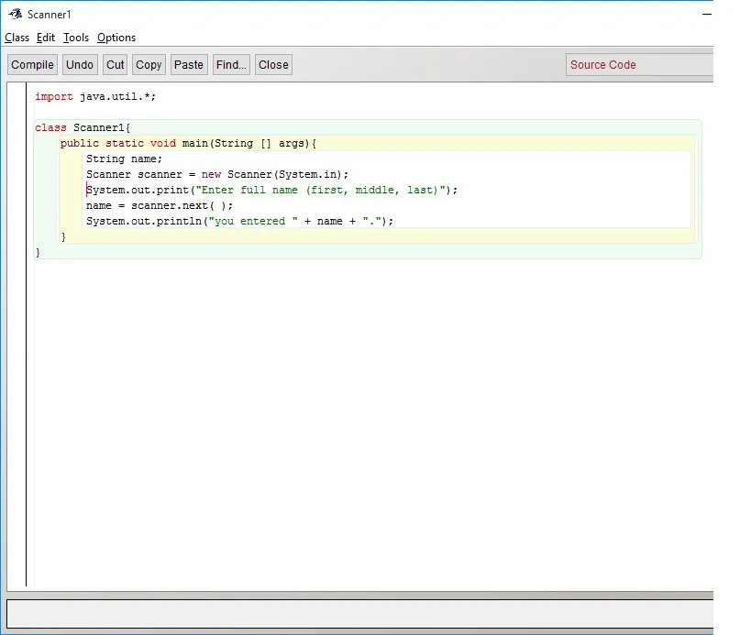Click the Cut button
Screen dimensions: 751x635
point(115,65)
